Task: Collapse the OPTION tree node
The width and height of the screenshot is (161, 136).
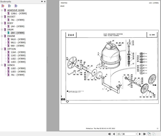Action: 2,49
